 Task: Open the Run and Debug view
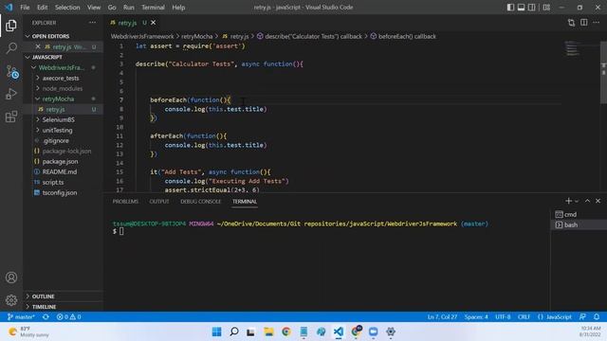pyautogui.click(x=11, y=94)
